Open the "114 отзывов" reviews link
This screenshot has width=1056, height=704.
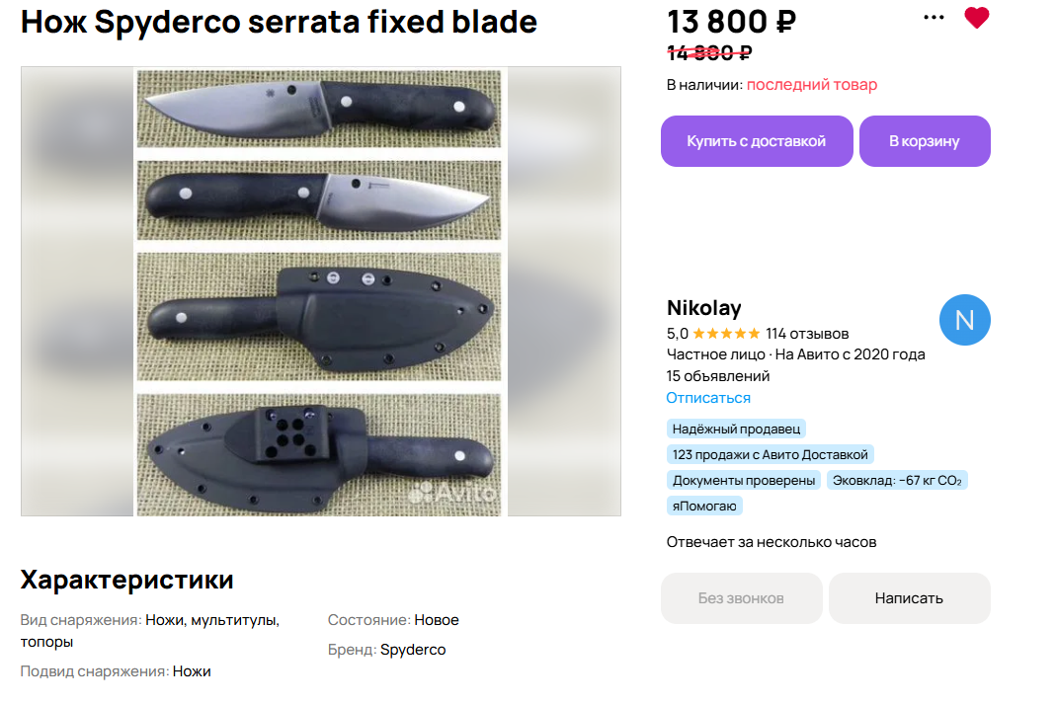(x=807, y=334)
